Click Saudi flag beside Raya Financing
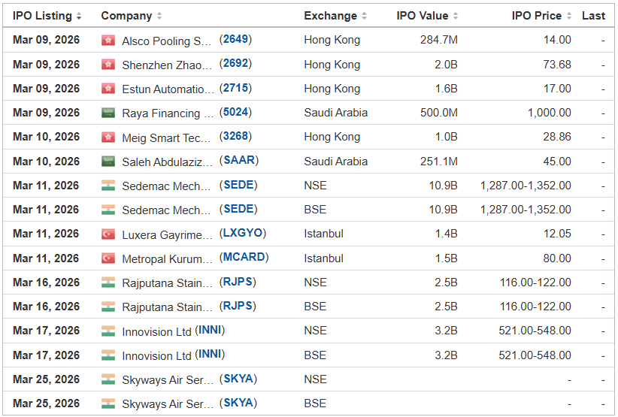Image resolution: width=618 pixels, height=417 pixels. pyautogui.click(x=108, y=113)
